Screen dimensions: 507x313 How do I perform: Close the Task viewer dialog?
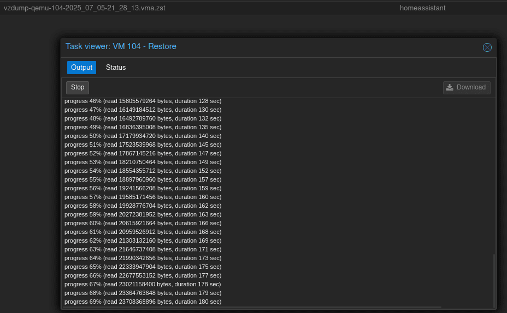point(487,47)
